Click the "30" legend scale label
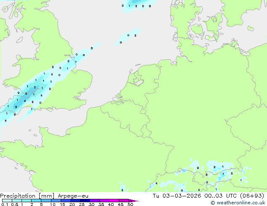The height and width of the screenshot is (206, 267). coord(91,204)
